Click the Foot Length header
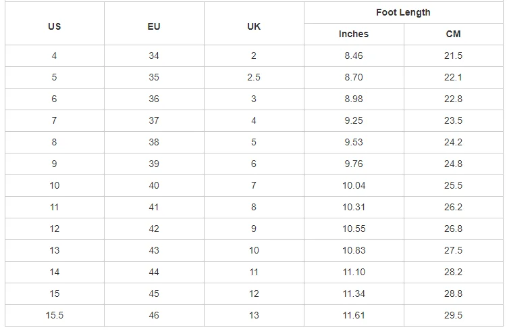This screenshot has width=507, height=332. tap(403, 12)
